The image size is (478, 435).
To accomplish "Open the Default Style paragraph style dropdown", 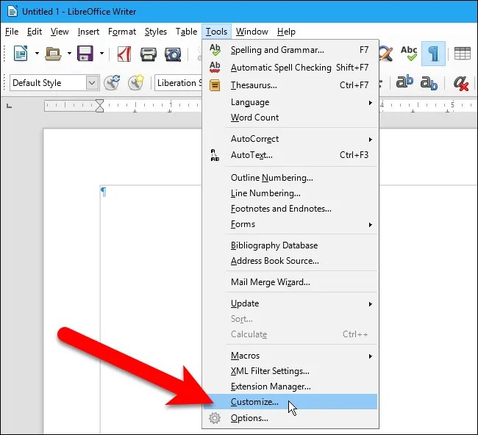I will (92, 83).
